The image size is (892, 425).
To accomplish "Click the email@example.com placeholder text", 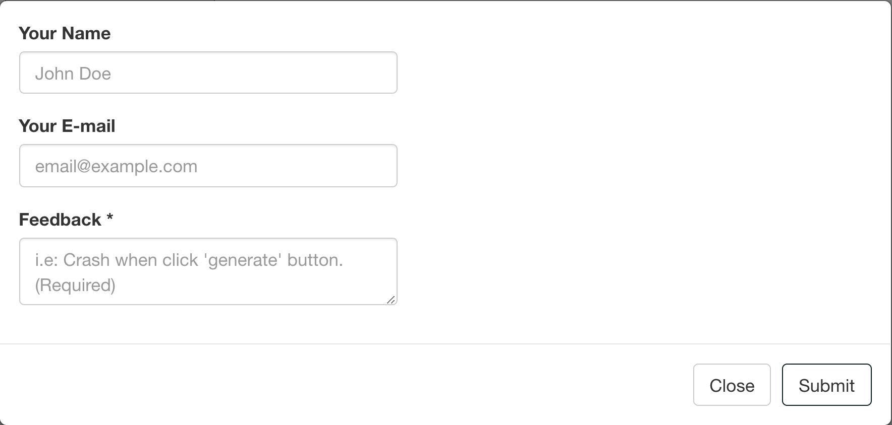I will (116, 166).
